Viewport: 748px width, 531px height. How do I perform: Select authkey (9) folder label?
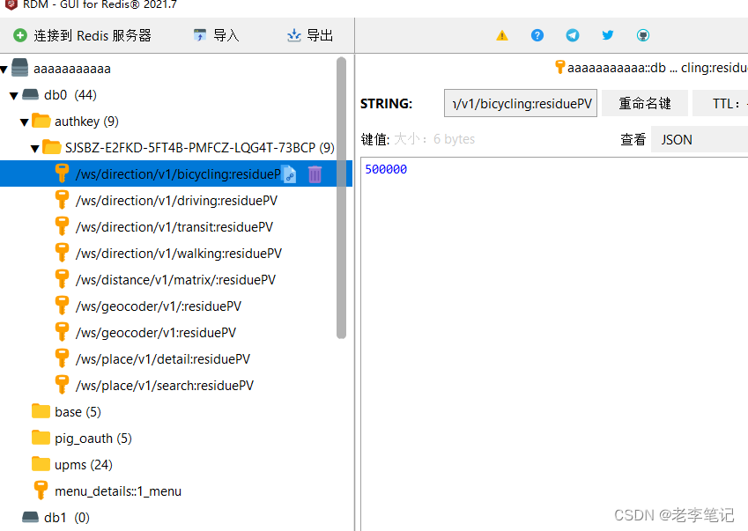(x=86, y=121)
